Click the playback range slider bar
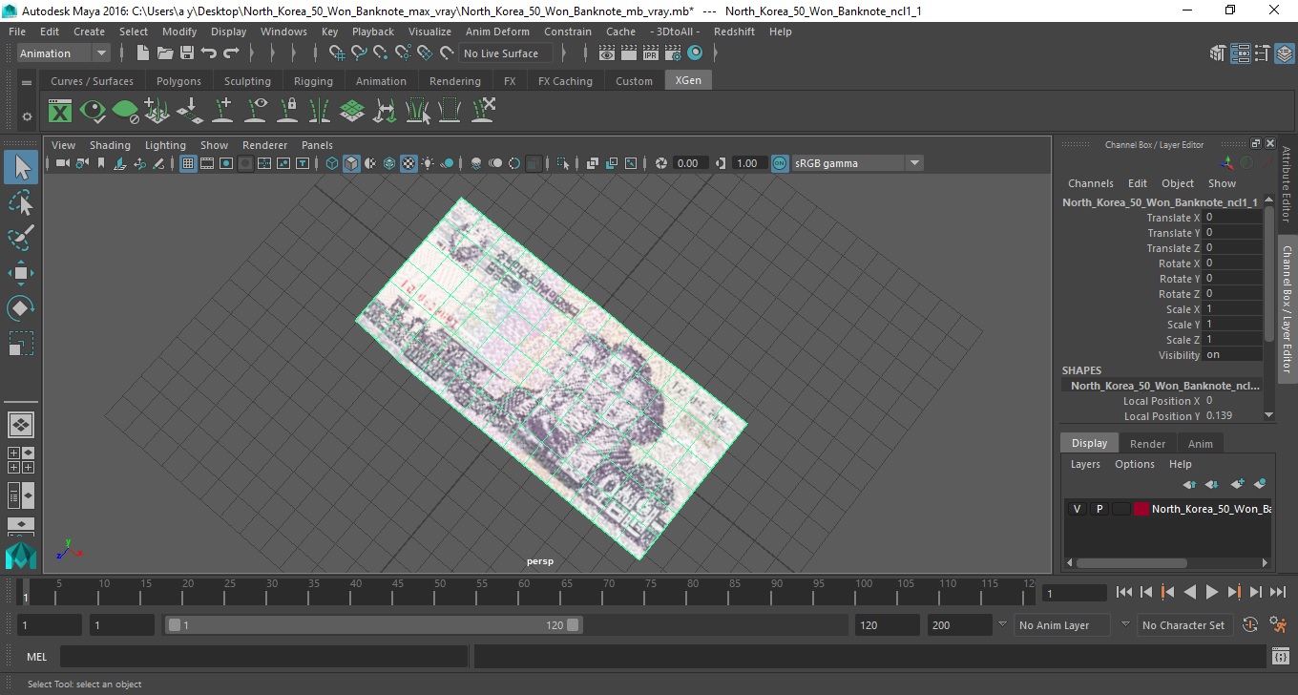 [373, 625]
